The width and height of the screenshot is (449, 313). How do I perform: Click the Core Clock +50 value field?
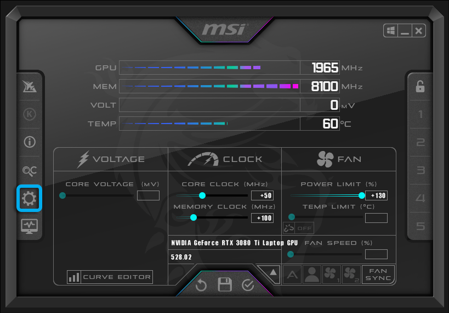(x=262, y=195)
